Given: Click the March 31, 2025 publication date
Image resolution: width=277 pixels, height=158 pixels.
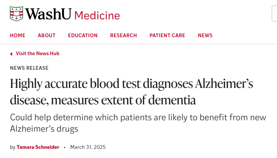Looking at the screenshot, I should click(88, 147).
